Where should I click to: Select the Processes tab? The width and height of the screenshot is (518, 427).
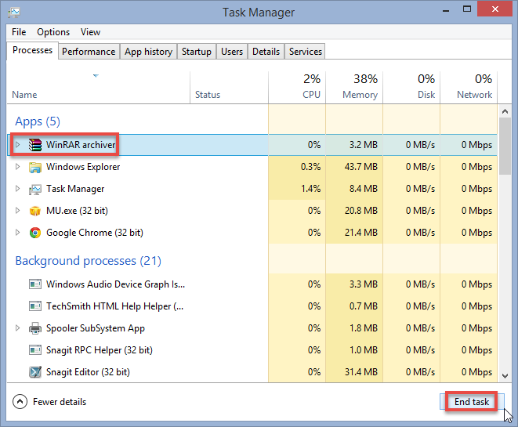[32, 50]
